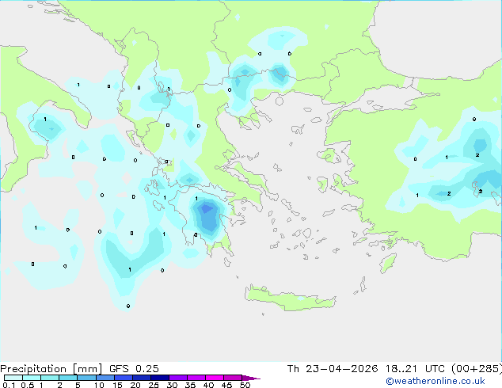Click the legend value label '0.1'
Viewport: 502px width, 388px height.
pos(9,385)
